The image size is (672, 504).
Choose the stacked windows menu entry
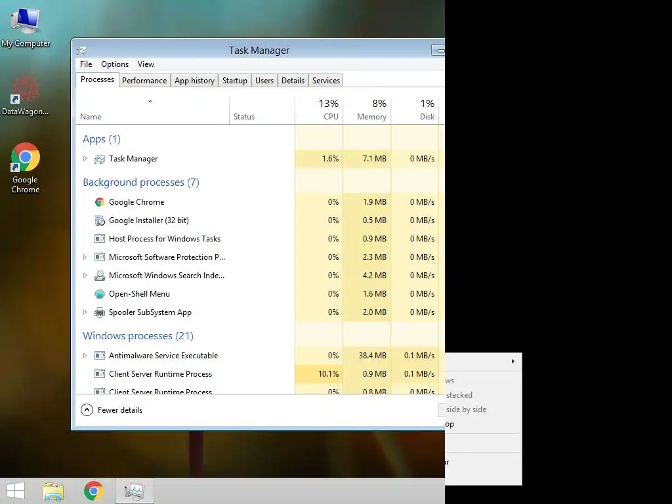pos(459,395)
